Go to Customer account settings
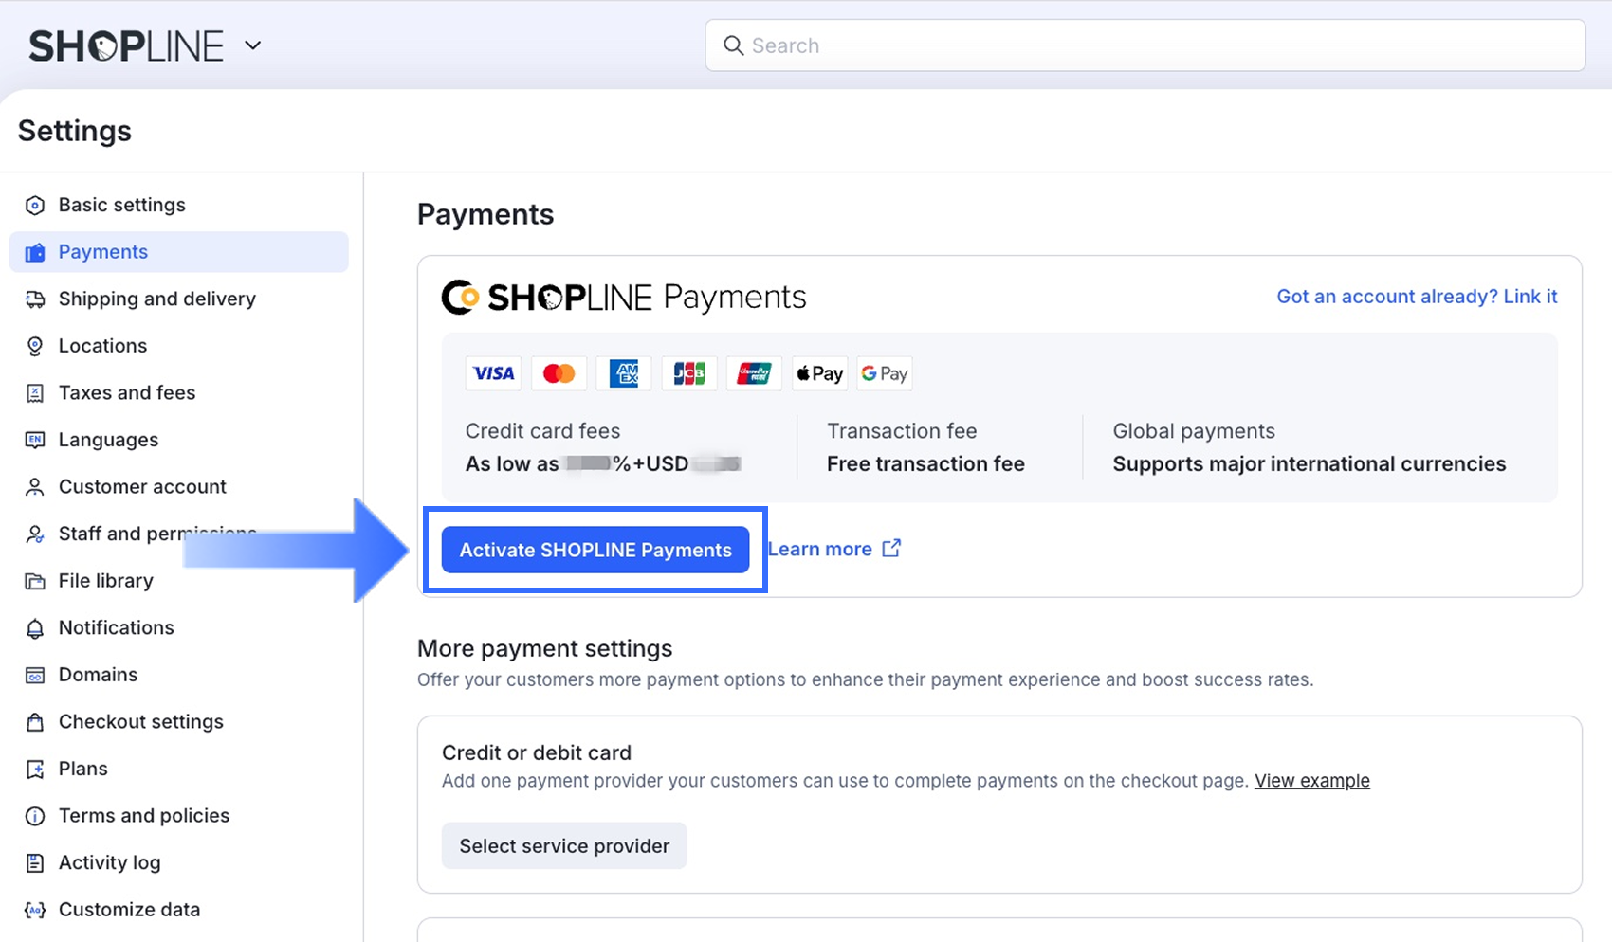The width and height of the screenshot is (1612, 942). tap(142, 487)
